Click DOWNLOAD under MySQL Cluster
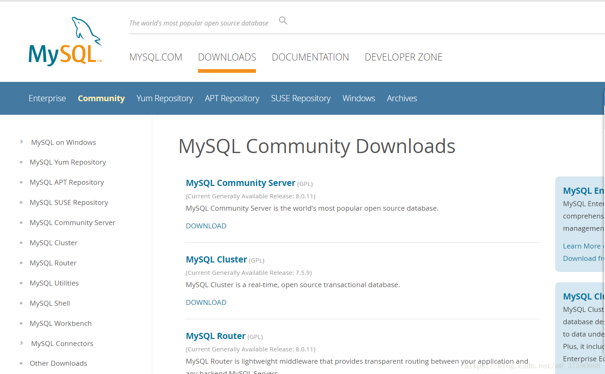The width and height of the screenshot is (605, 374). point(206,302)
